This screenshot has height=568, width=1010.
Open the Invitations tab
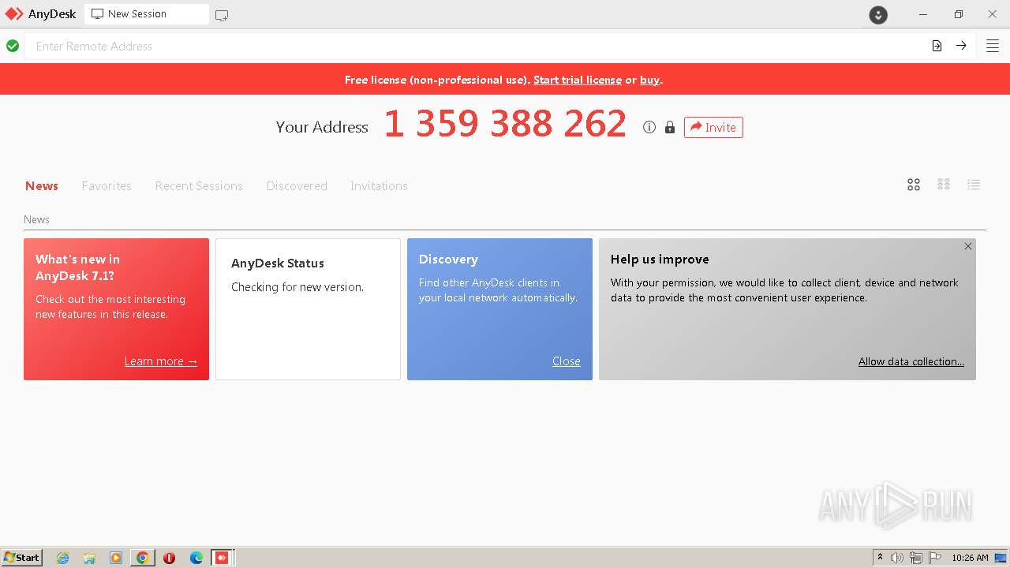coord(379,186)
